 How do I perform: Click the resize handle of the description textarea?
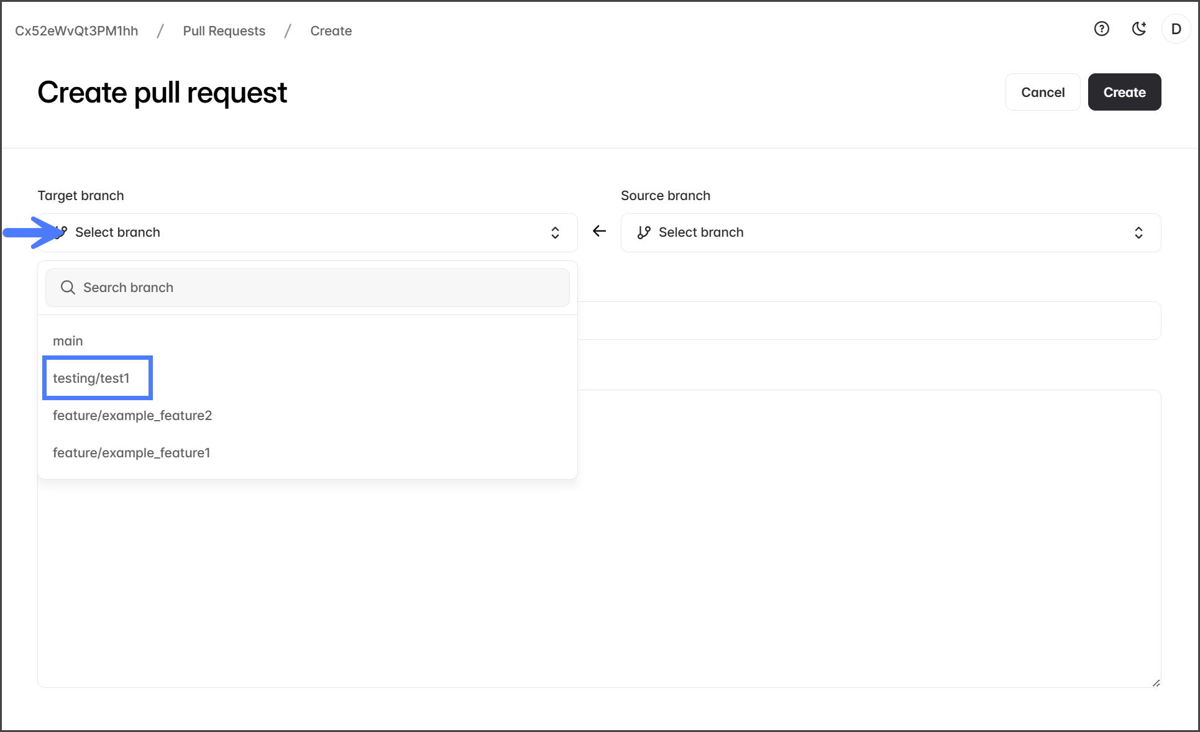(x=1156, y=683)
